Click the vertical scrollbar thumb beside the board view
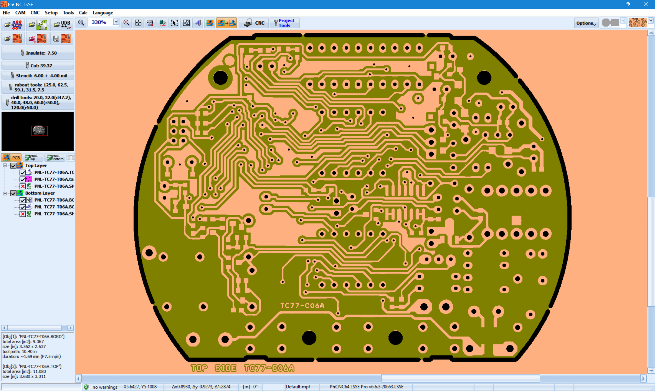 pos(651,252)
